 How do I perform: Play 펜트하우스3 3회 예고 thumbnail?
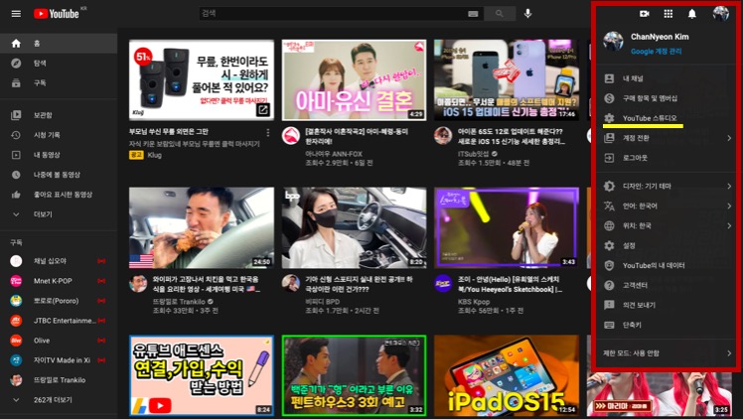[354, 376]
